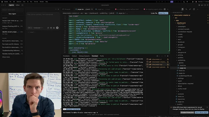The width and height of the screenshot is (209, 117).
Task: Collapse the publishing folder
Action: pos(181,60)
